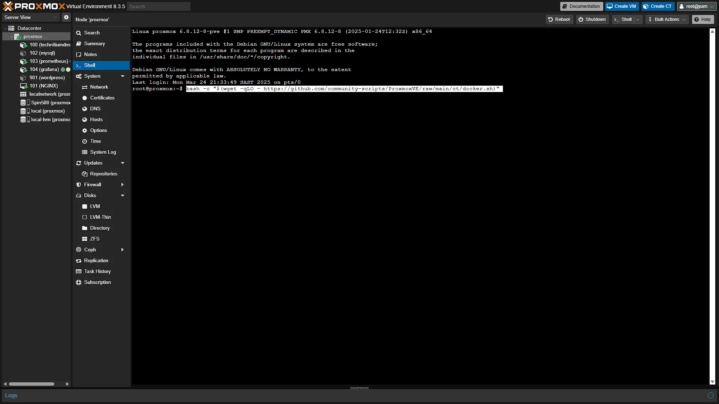Open the DNS settings
The image size is (719, 404).
point(101,109)
